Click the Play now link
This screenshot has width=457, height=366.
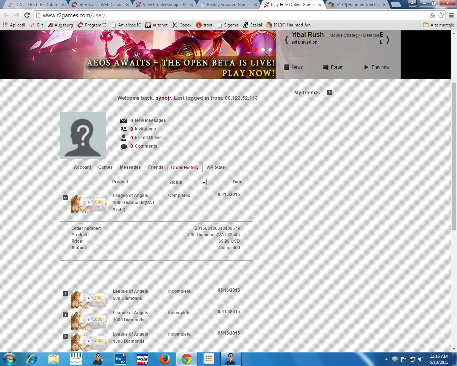click(380, 67)
